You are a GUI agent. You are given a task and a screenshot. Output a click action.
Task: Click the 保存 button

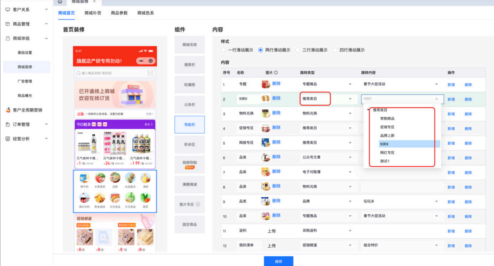[278, 261]
